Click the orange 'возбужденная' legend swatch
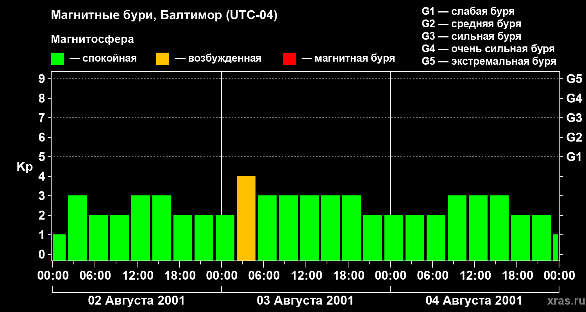The height and width of the screenshot is (312, 586). pos(163,59)
